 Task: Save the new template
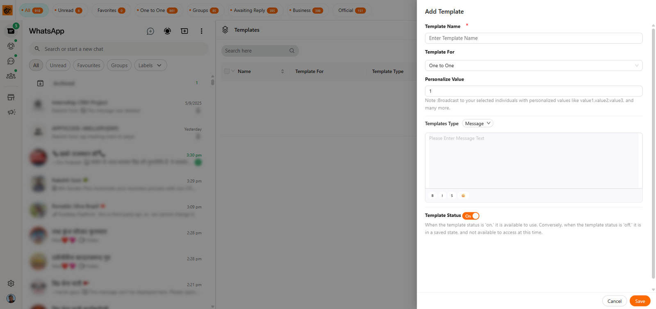(640, 301)
